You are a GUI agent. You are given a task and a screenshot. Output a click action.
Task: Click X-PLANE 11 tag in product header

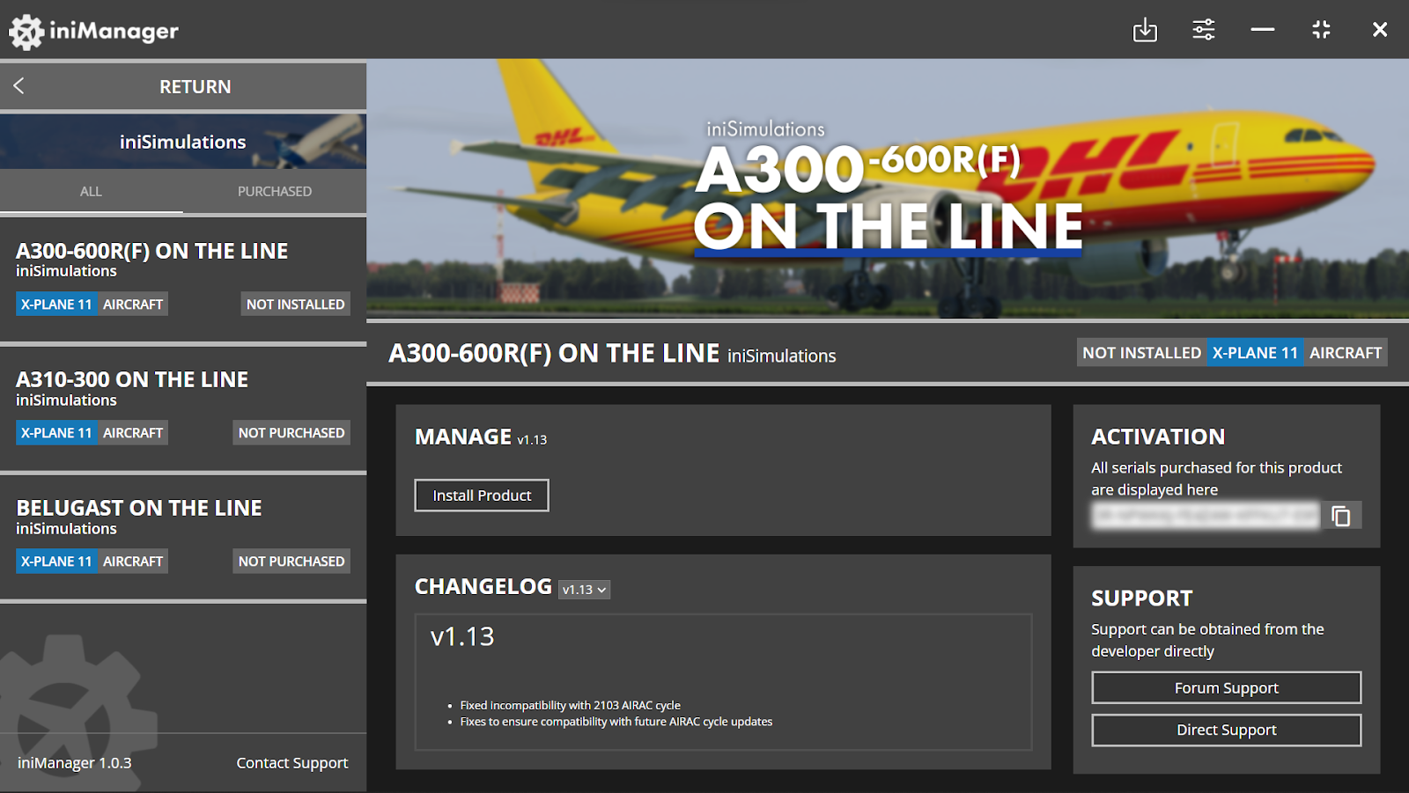[x=1255, y=353]
